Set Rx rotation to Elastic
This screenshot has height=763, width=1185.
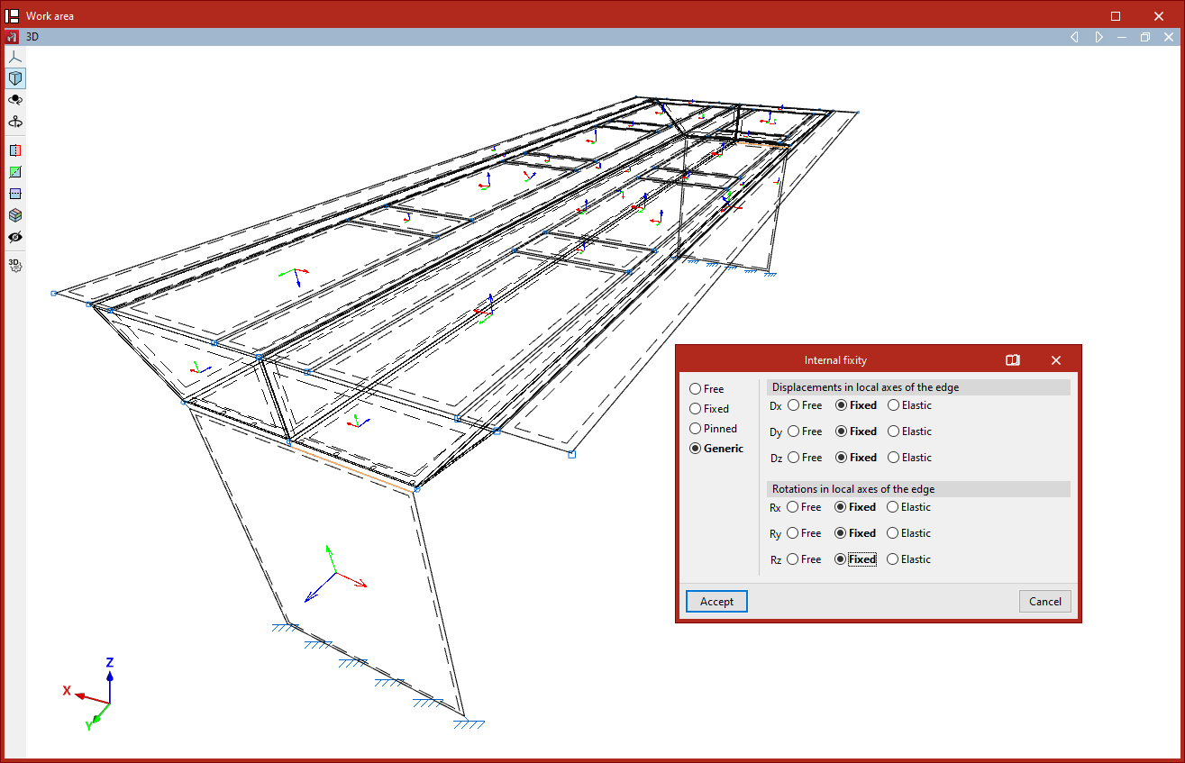(908, 507)
